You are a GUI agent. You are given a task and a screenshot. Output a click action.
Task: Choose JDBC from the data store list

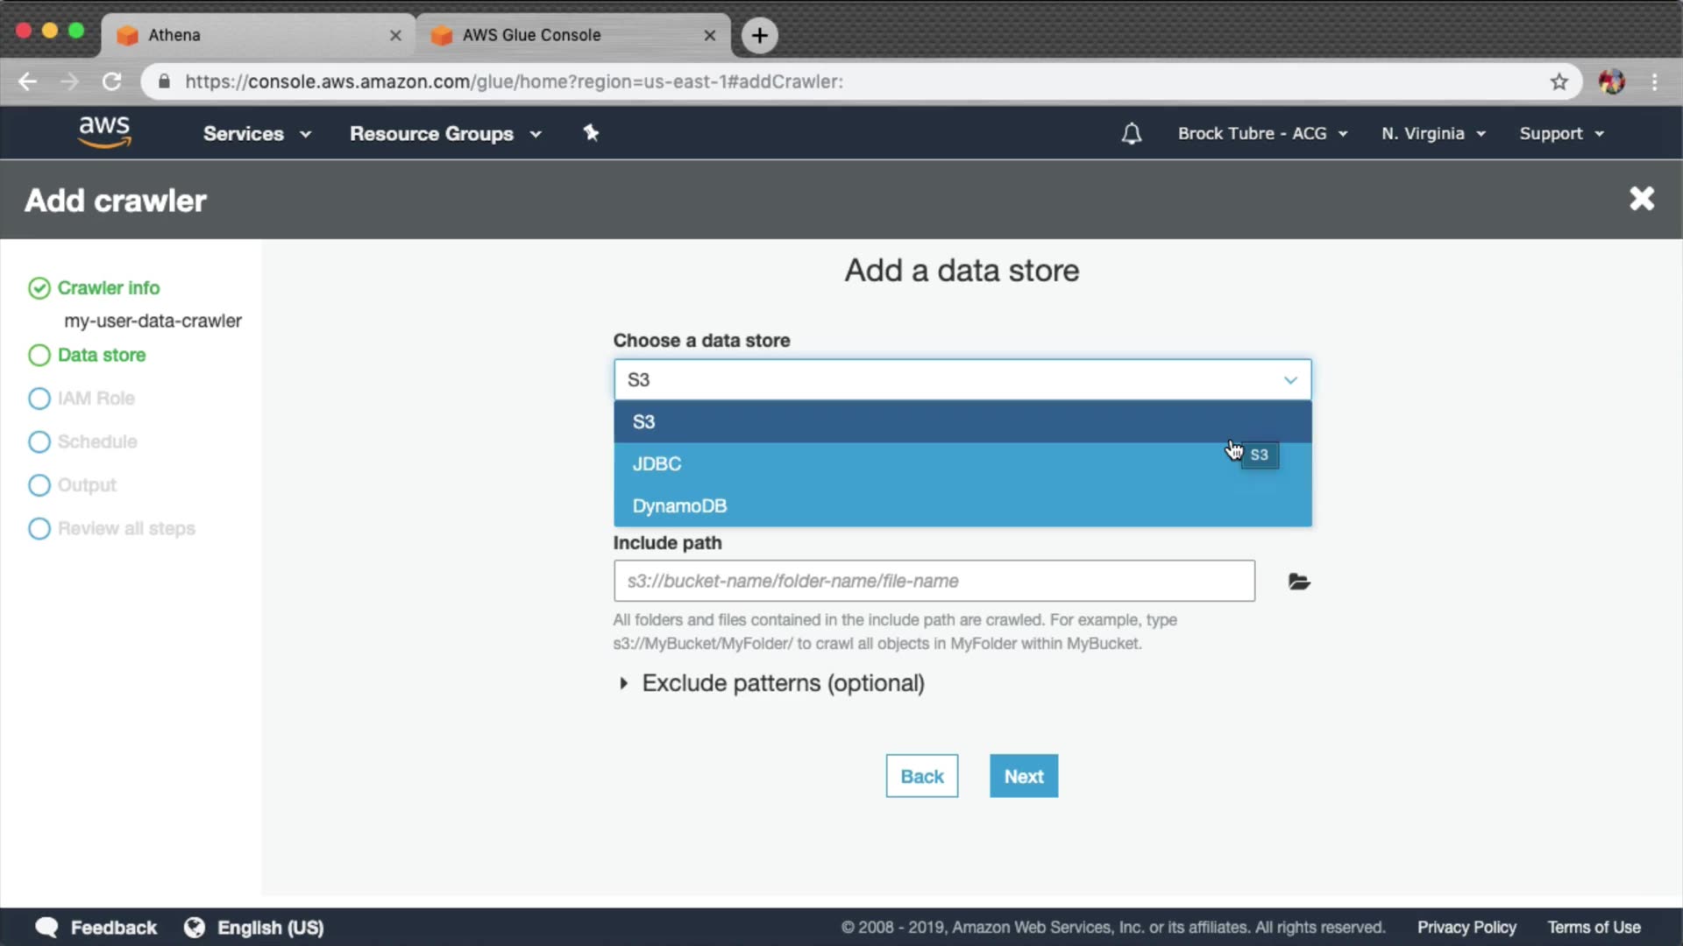click(x=657, y=464)
